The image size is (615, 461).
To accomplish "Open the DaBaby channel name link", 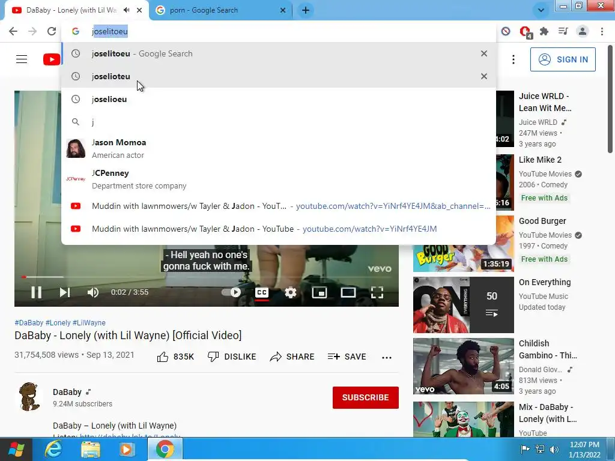I will click(x=67, y=392).
